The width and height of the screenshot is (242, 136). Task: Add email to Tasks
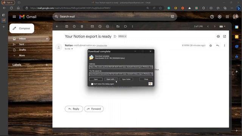tap(107, 26)
